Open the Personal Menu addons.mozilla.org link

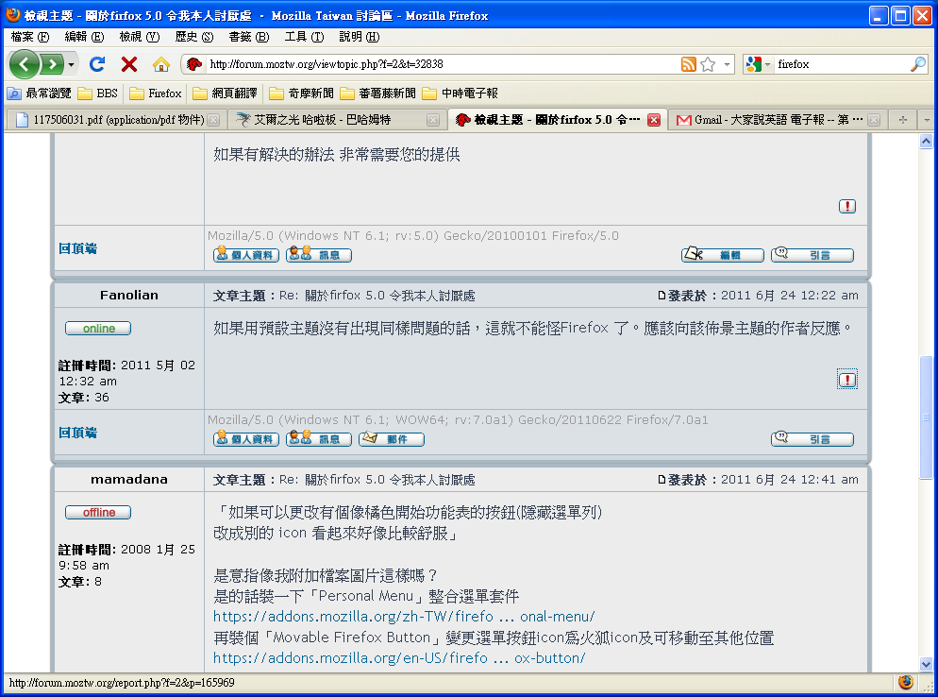tap(404, 616)
